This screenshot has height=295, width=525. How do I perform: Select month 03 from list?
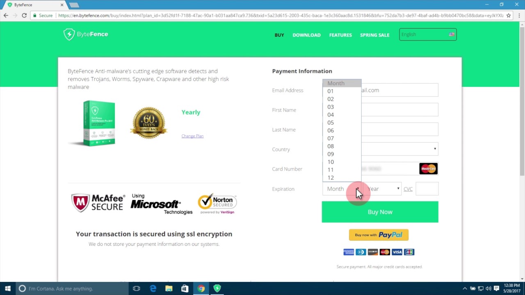click(x=342, y=107)
